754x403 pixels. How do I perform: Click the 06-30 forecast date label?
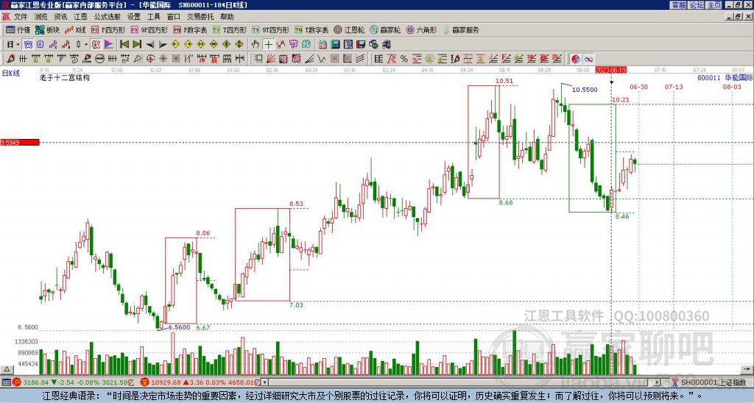pos(638,87)
